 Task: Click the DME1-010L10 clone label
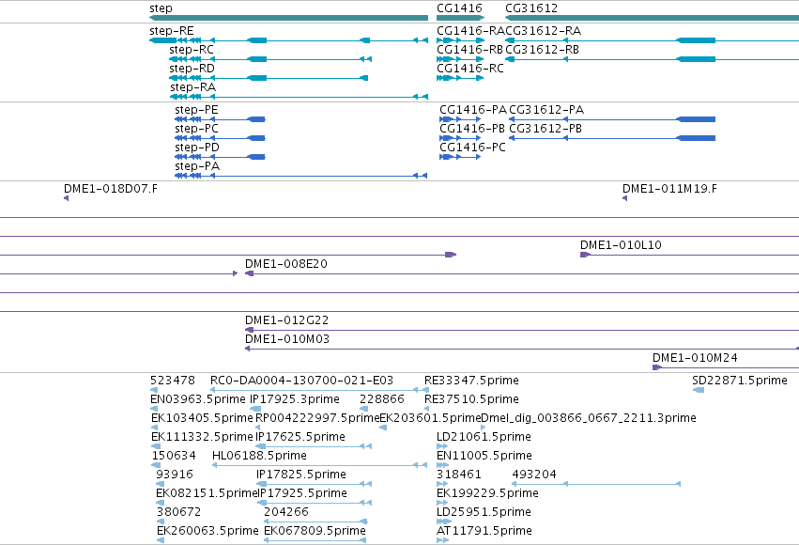621,245
